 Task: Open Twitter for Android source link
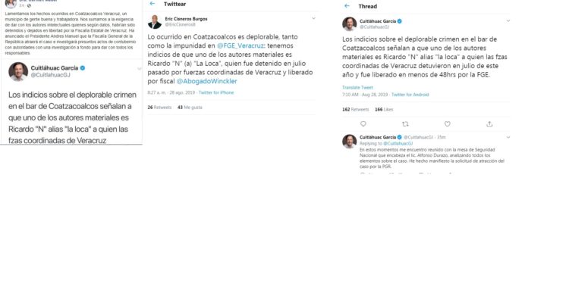410,95
